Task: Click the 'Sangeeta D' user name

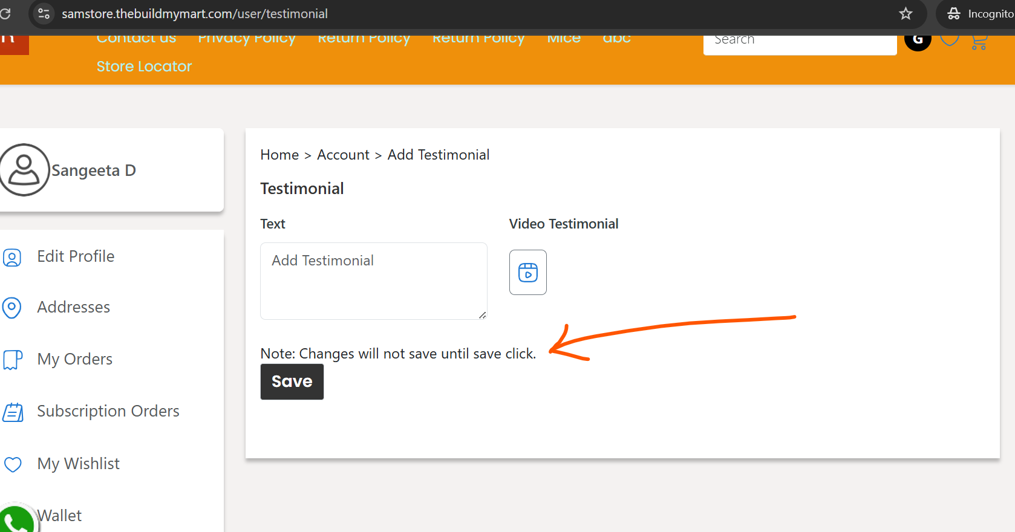Action: pos(94,170)
